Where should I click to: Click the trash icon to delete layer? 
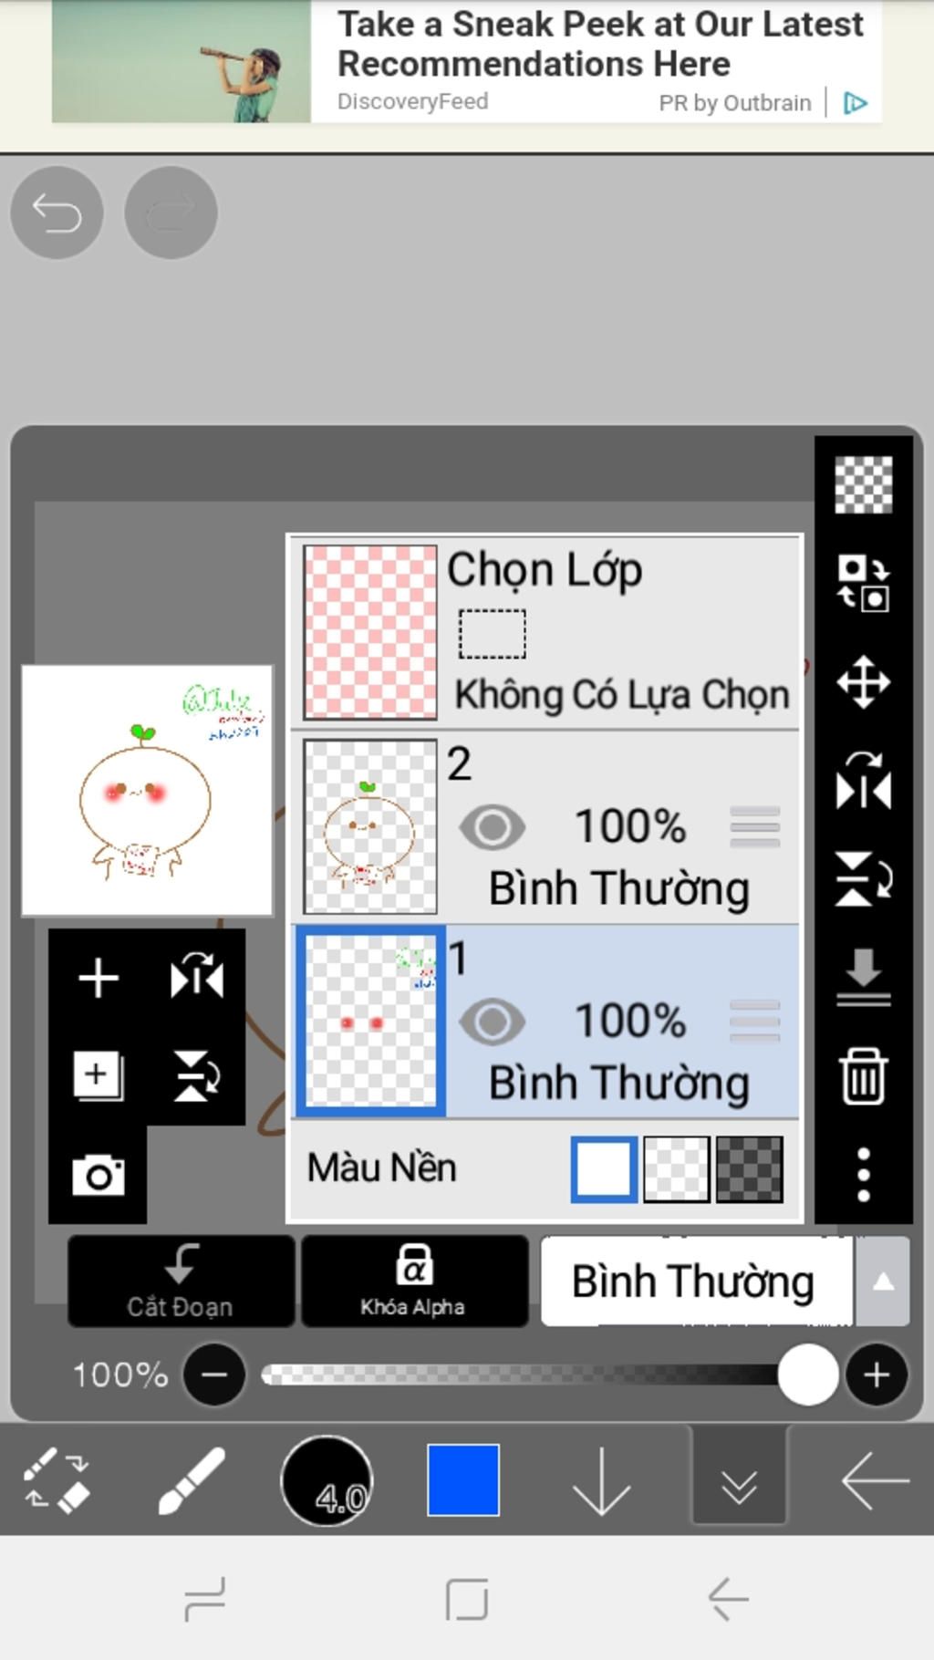click(x=863, y=1076)
